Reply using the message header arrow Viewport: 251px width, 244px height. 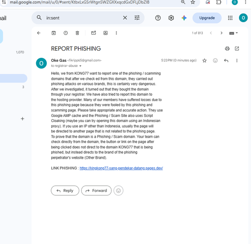point(226,60)
